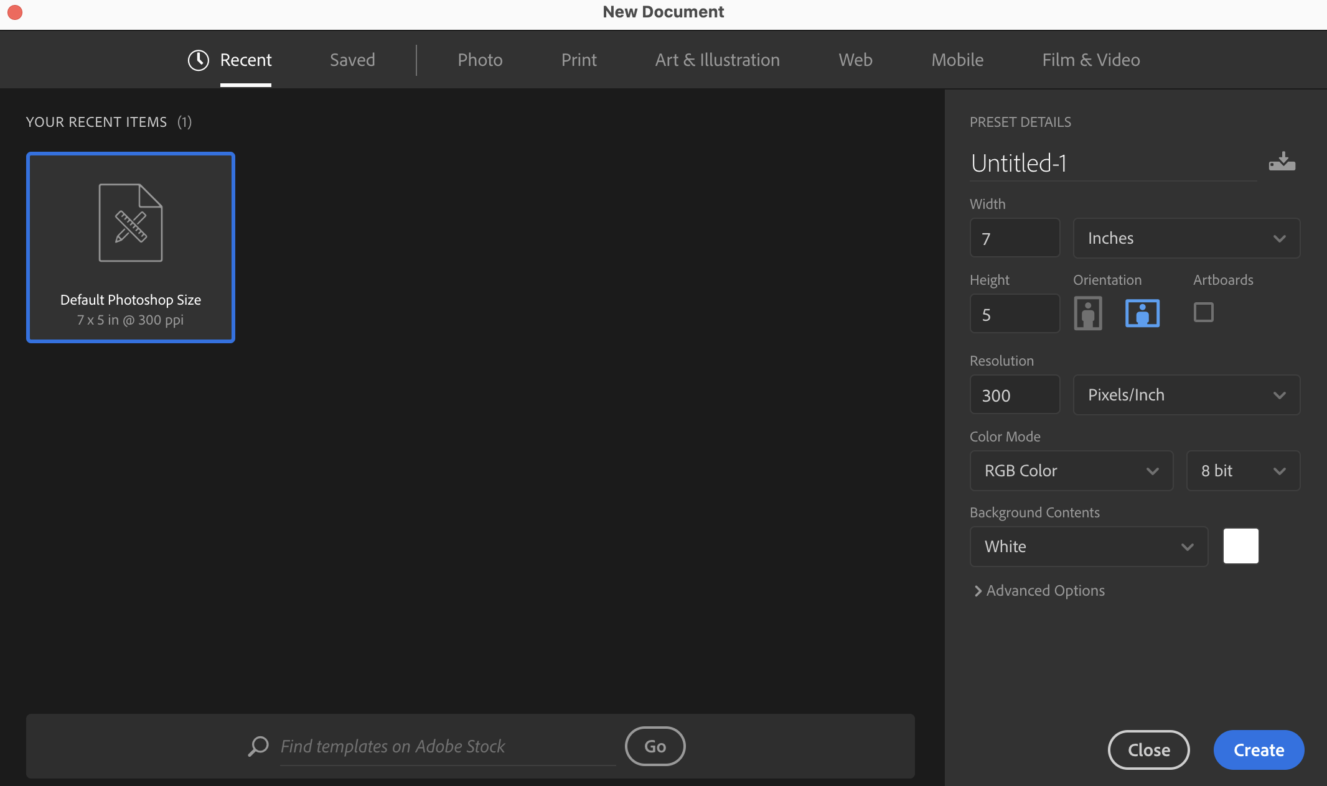The image size is (1327, 786).
Task: Expand the Advanced Options section
Action: click(1039, 589)
